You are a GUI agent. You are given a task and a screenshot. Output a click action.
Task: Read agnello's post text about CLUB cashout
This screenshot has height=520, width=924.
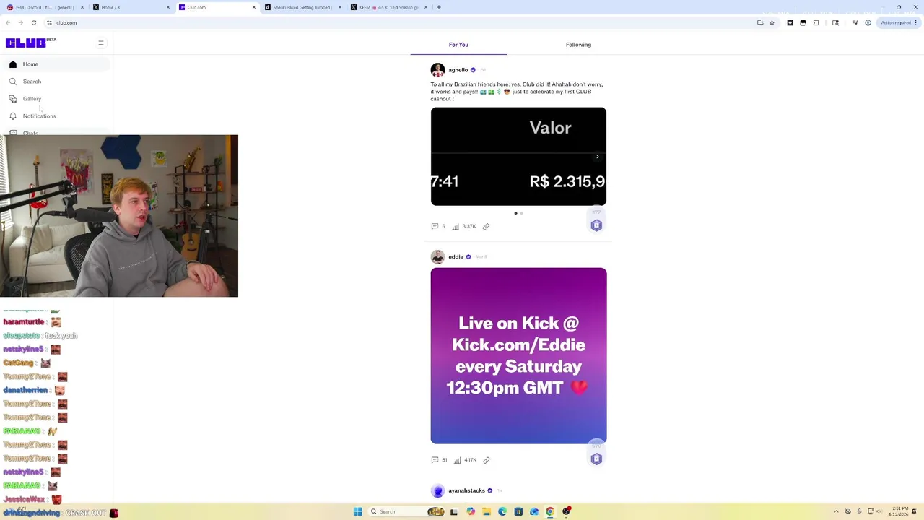click(x=517, y=92)
